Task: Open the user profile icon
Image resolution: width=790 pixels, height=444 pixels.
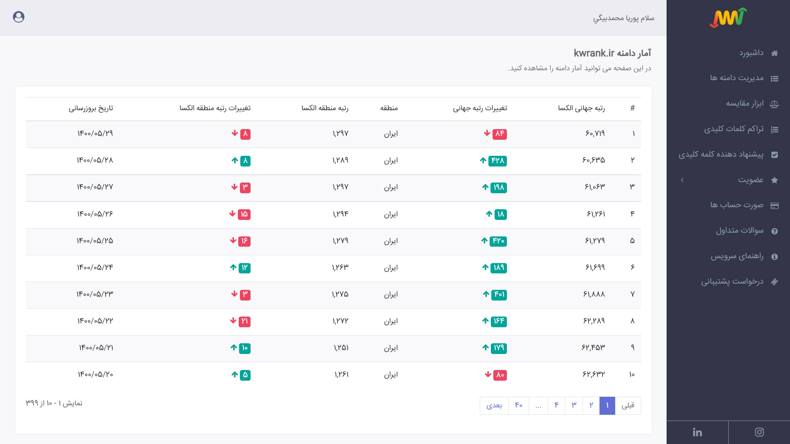Action: point(19,17)
